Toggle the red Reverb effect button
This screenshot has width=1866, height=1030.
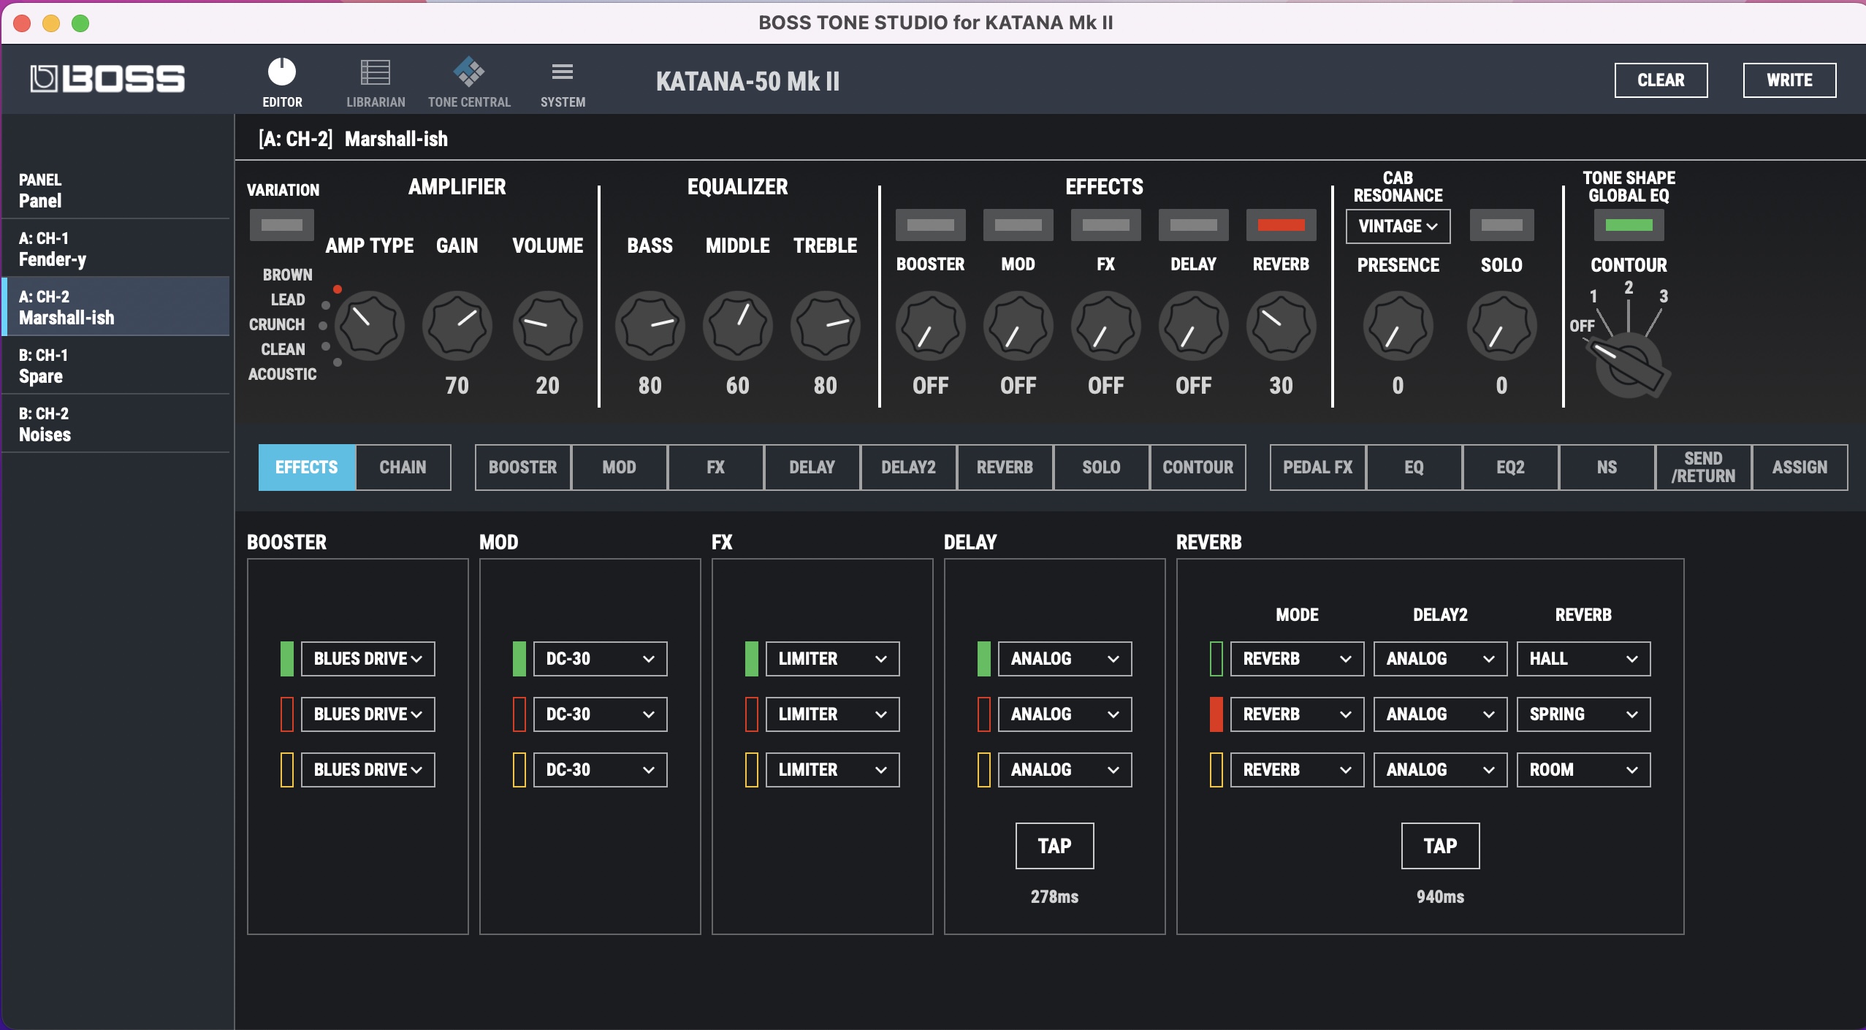tap(1281, 225)
